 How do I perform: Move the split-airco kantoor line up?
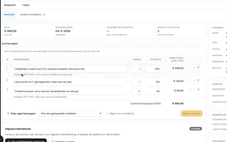point(190,90)
